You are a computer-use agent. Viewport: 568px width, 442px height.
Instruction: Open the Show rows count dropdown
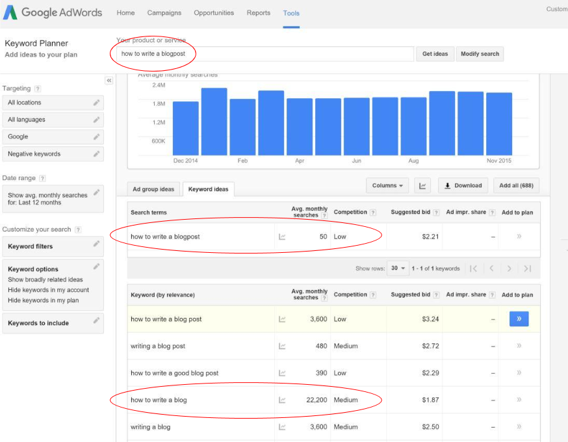coord(397,268)
